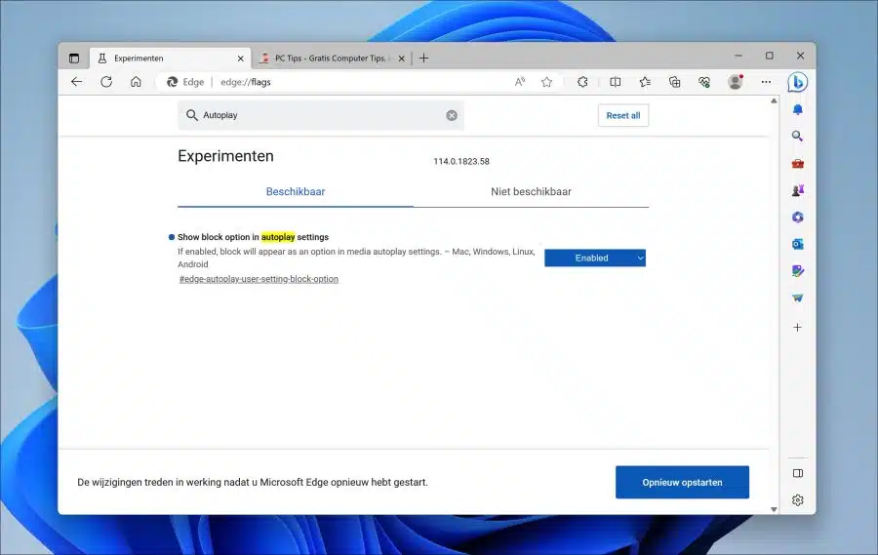The width and height of the screenshot is (878, 555).
Task: Open Settings and more ellipsis menu
Action: [766, 82]
